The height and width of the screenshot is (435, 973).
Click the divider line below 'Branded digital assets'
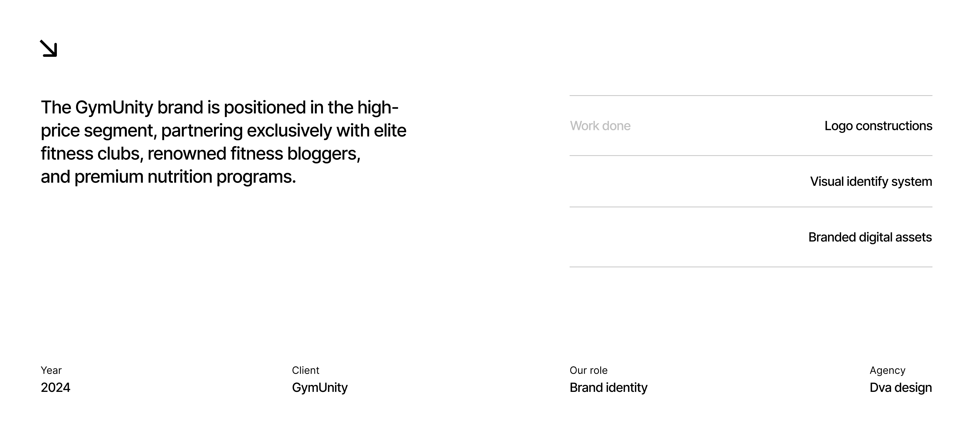point(750,267)
